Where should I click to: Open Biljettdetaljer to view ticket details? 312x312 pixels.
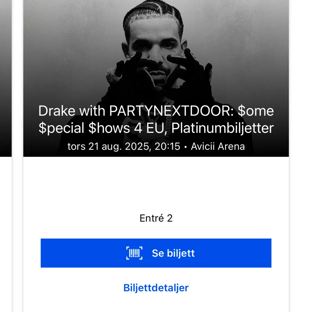point(156,287)
